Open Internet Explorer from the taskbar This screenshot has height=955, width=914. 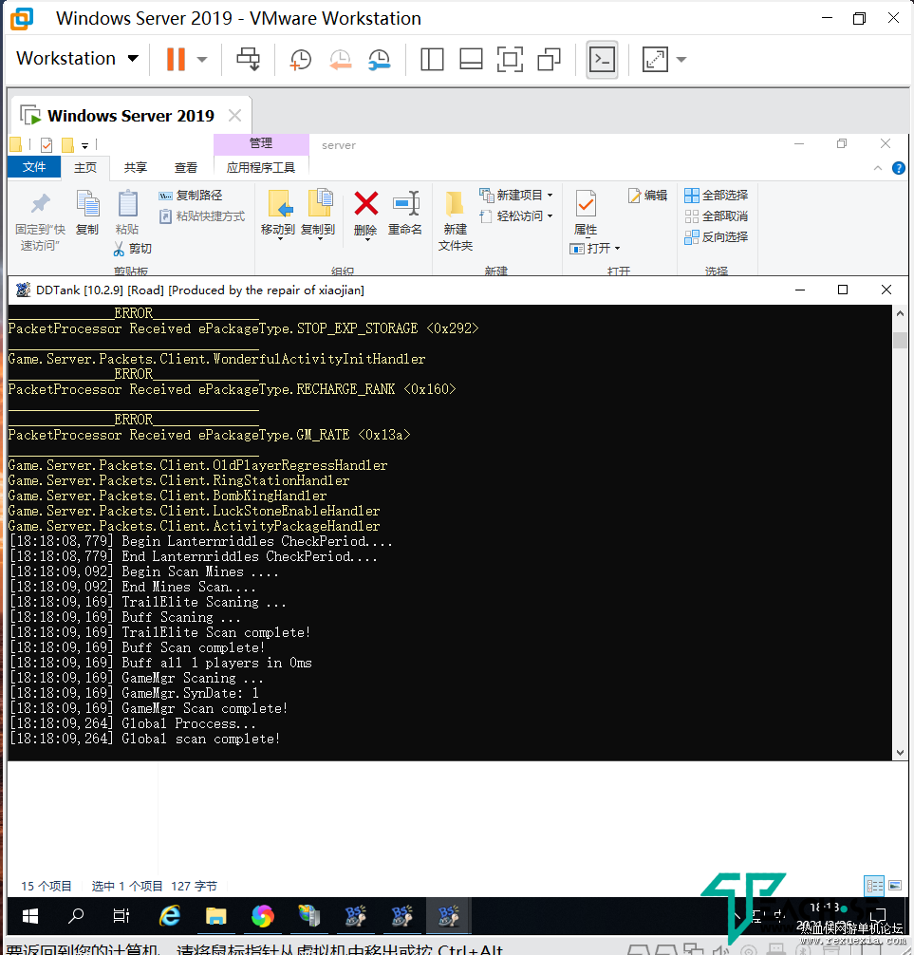[170, 915]
